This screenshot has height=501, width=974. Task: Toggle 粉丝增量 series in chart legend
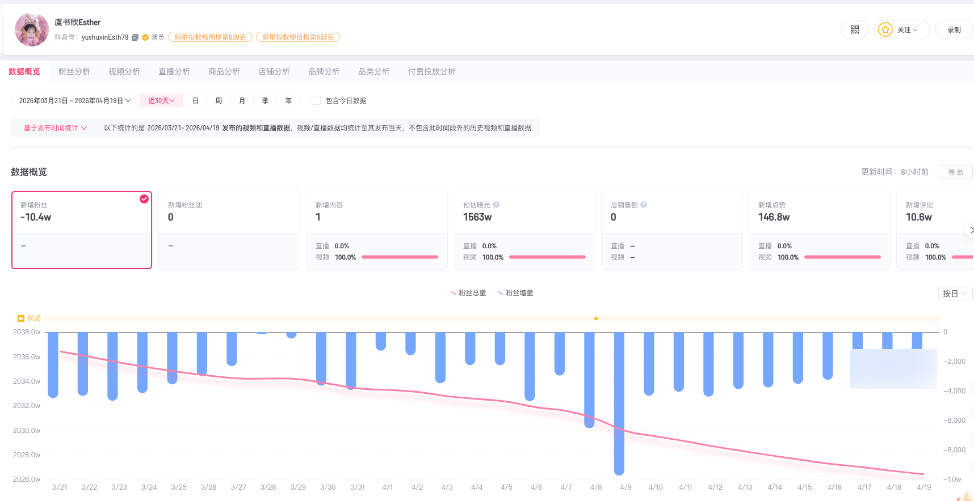tap(515, 293)
